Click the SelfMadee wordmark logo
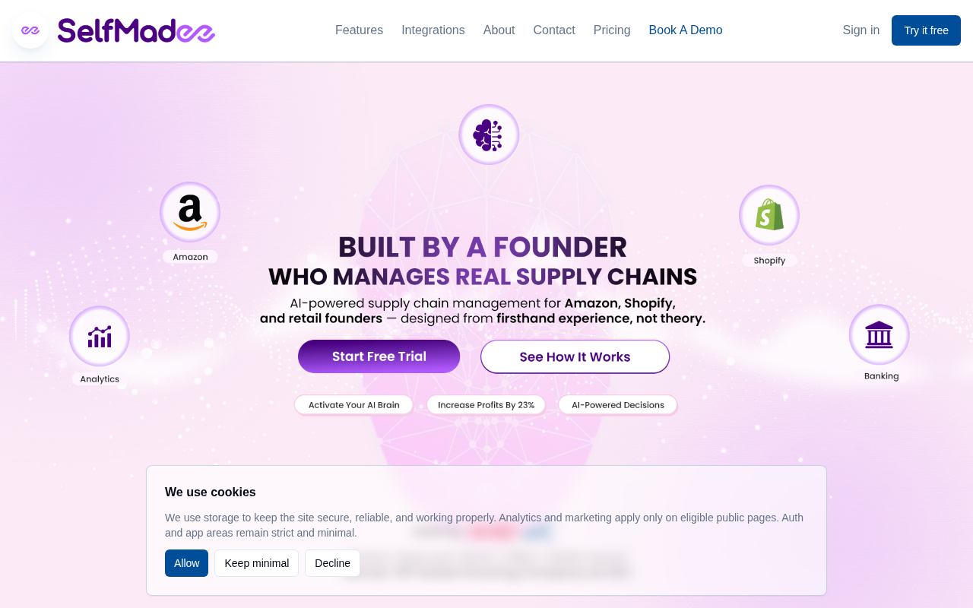973x608 pixels. coord(136,30)
